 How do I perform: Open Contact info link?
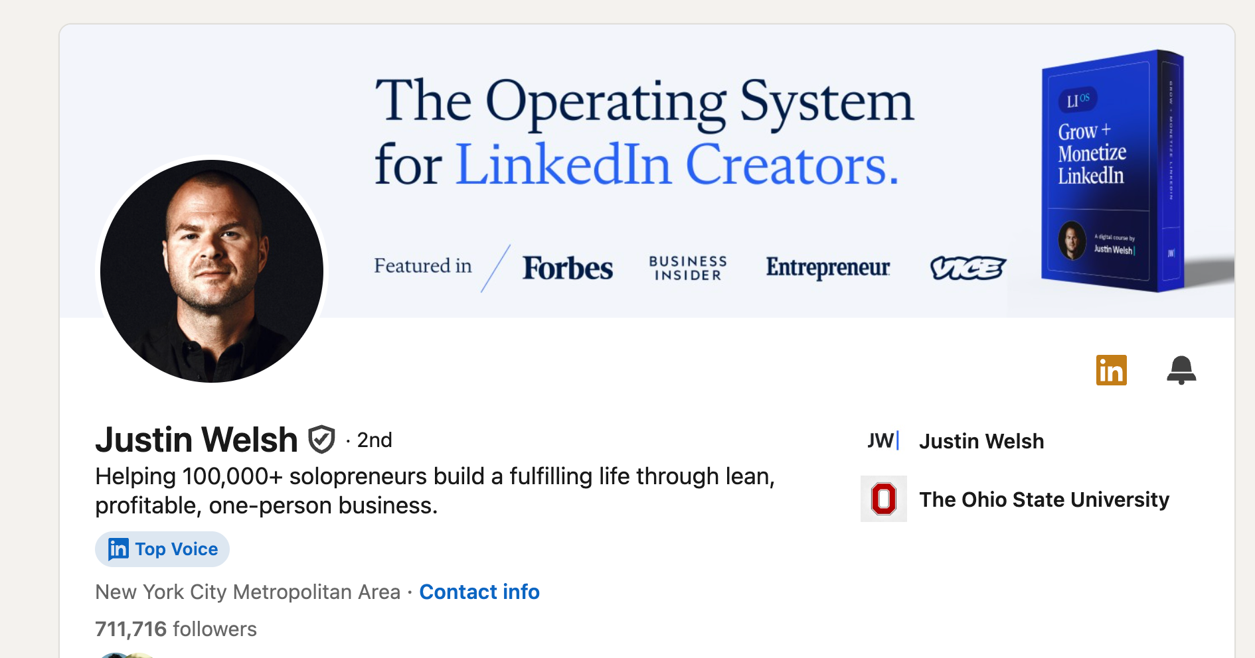(479, 592)
